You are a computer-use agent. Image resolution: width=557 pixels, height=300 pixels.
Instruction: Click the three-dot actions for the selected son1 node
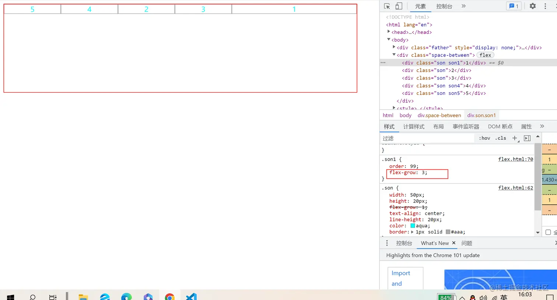tap(383, 63)
